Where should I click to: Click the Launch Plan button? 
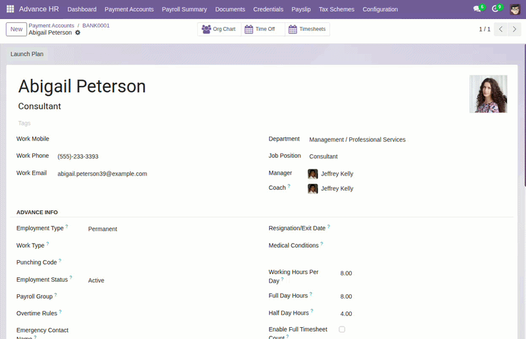[x=27, y=54]
